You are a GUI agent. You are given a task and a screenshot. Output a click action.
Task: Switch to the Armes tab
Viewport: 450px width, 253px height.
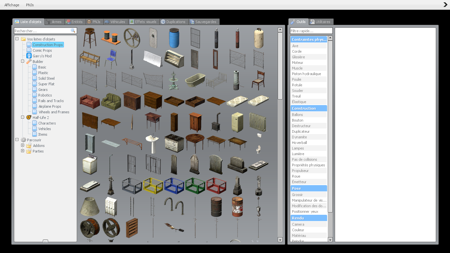54,22
